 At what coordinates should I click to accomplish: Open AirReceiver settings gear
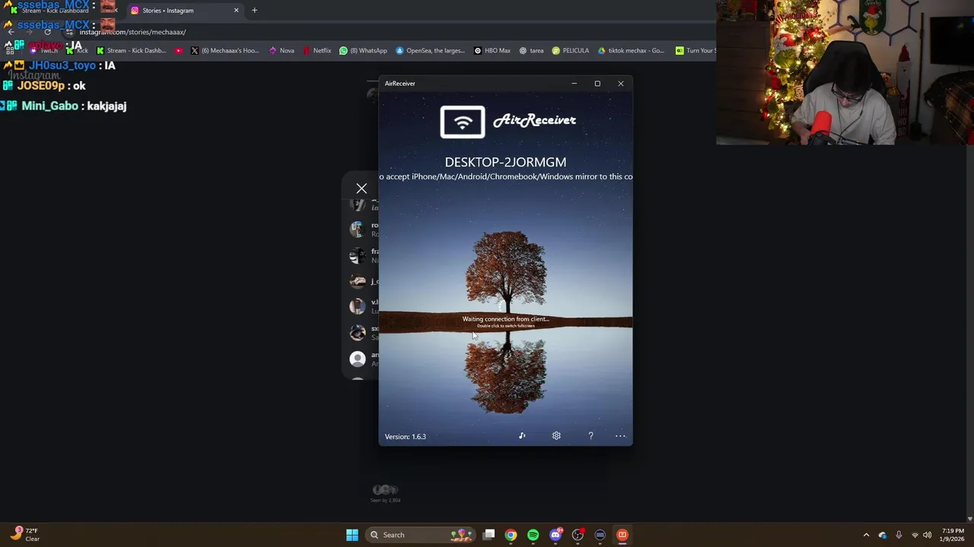556,436
